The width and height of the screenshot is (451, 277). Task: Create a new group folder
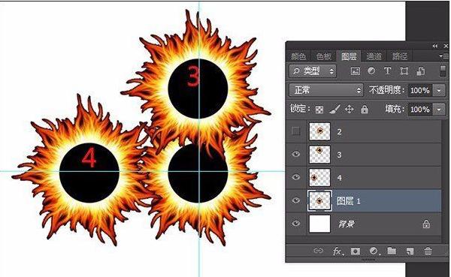392,251
